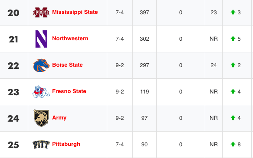Click green up arrow in Mississippi State row
This screenshot has height=158, width=253.
[233, 12]
